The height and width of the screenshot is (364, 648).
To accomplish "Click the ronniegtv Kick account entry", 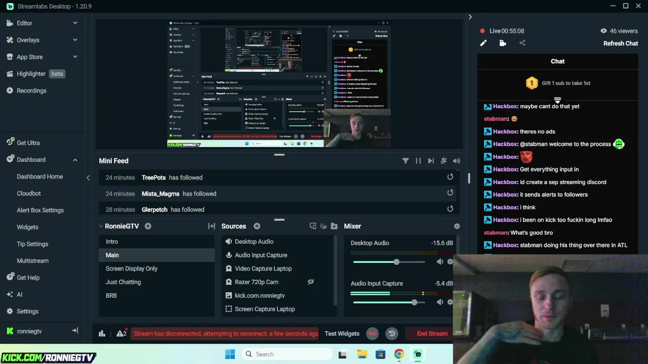I will pyautogui.click(x=29, y=331).
